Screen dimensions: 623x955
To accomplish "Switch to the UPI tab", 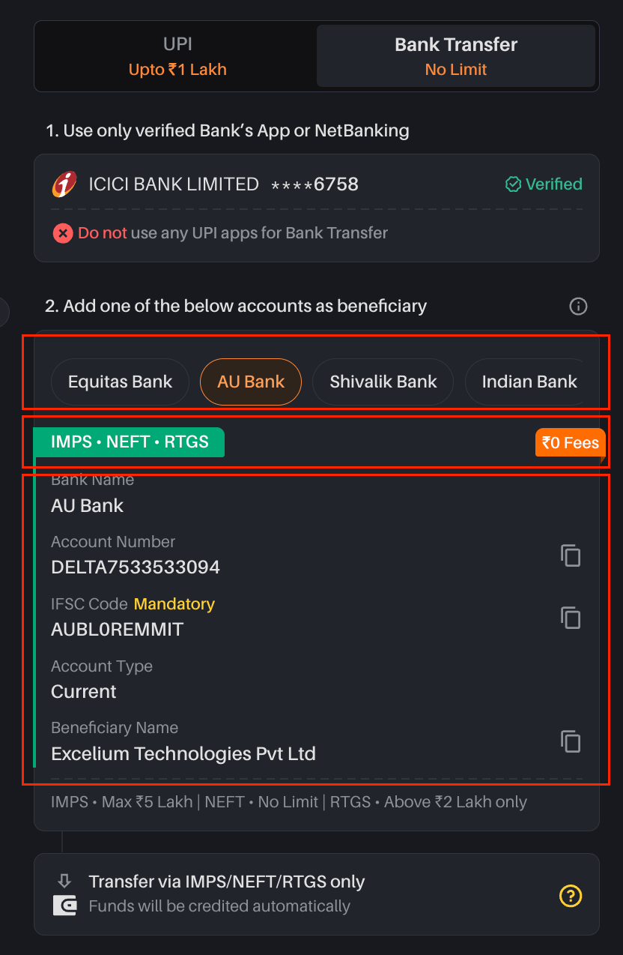I will 177,56.
